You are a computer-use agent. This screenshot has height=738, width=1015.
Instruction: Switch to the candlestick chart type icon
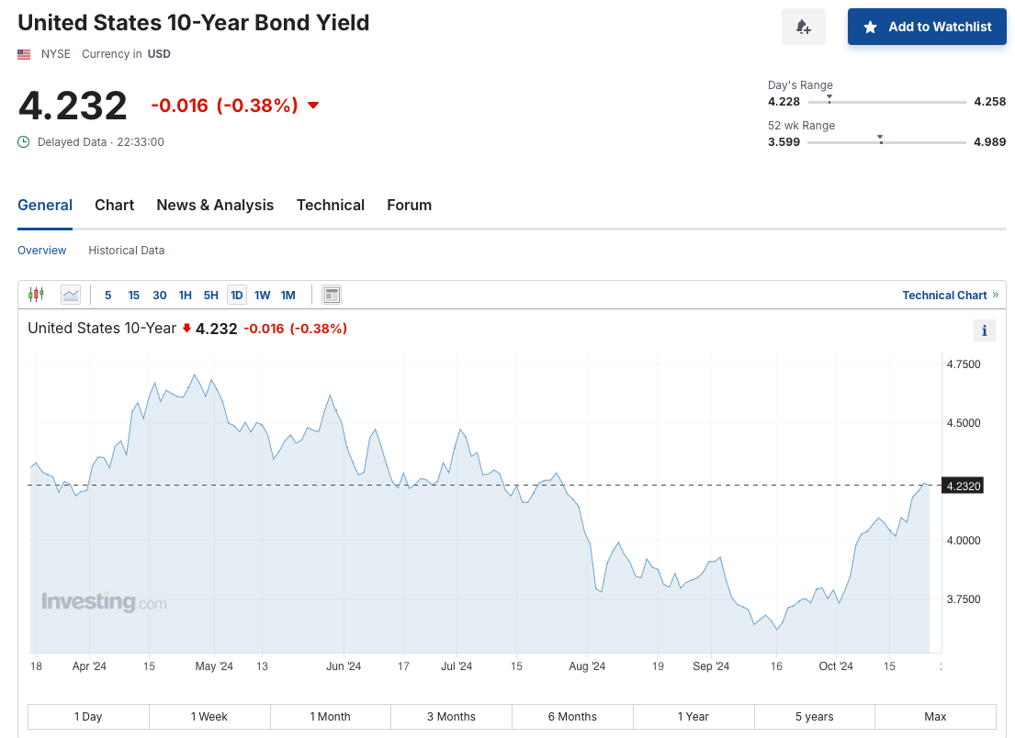pos(36,295)
